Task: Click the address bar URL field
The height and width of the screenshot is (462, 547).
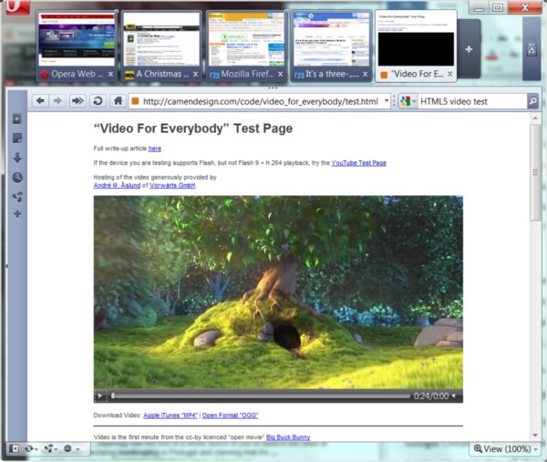Action: [260, 101]
